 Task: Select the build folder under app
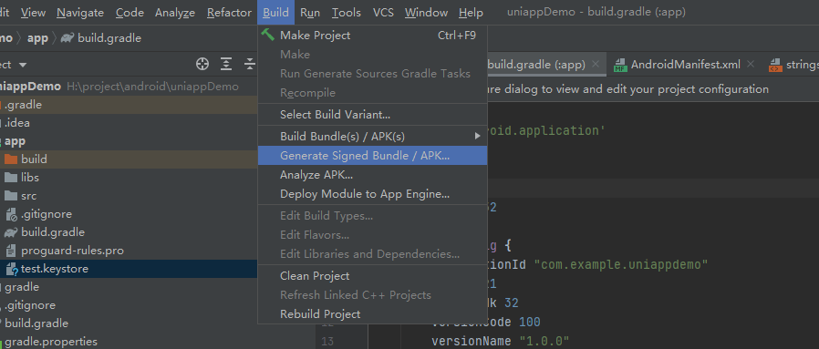pyautogui.click(x=129, y=159)
